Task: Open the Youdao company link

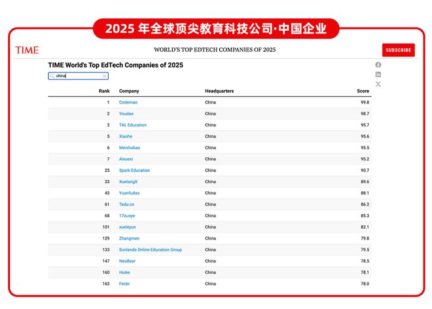Action: point(127,114)
